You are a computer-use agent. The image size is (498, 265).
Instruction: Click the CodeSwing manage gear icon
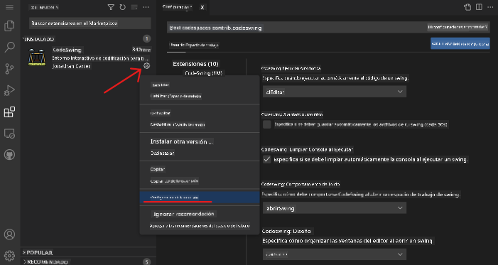coord(146,66)
